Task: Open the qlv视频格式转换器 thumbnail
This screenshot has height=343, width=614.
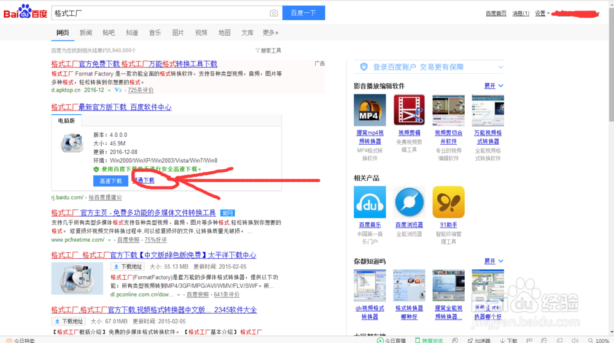Action: (370, 285)
